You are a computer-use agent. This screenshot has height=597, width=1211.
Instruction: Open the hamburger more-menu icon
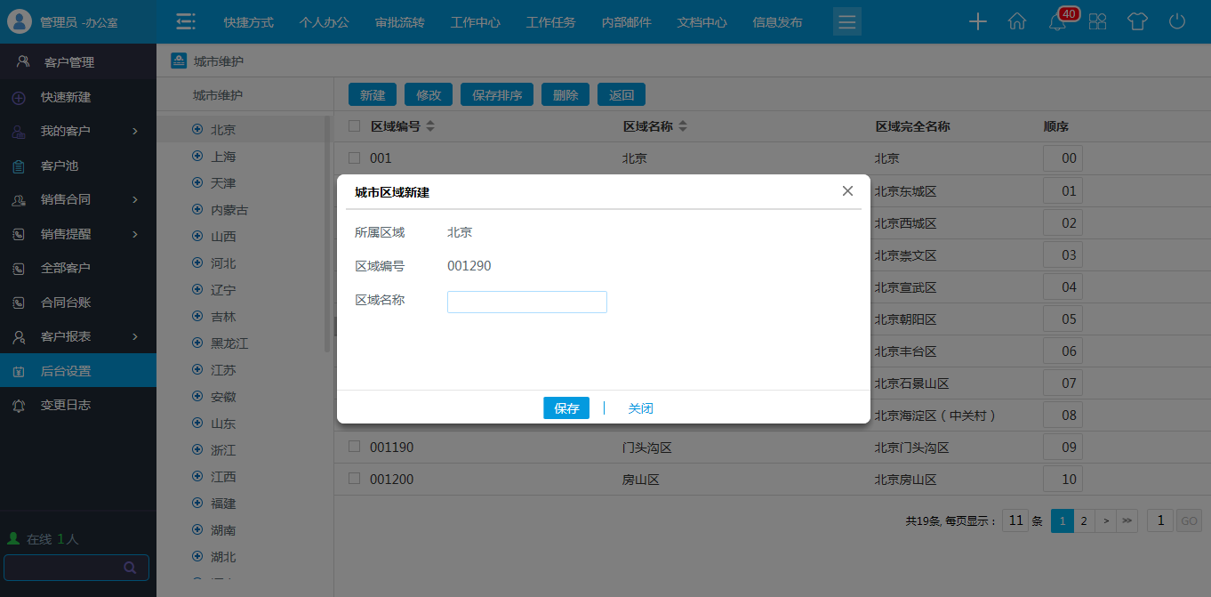(846, 22)
